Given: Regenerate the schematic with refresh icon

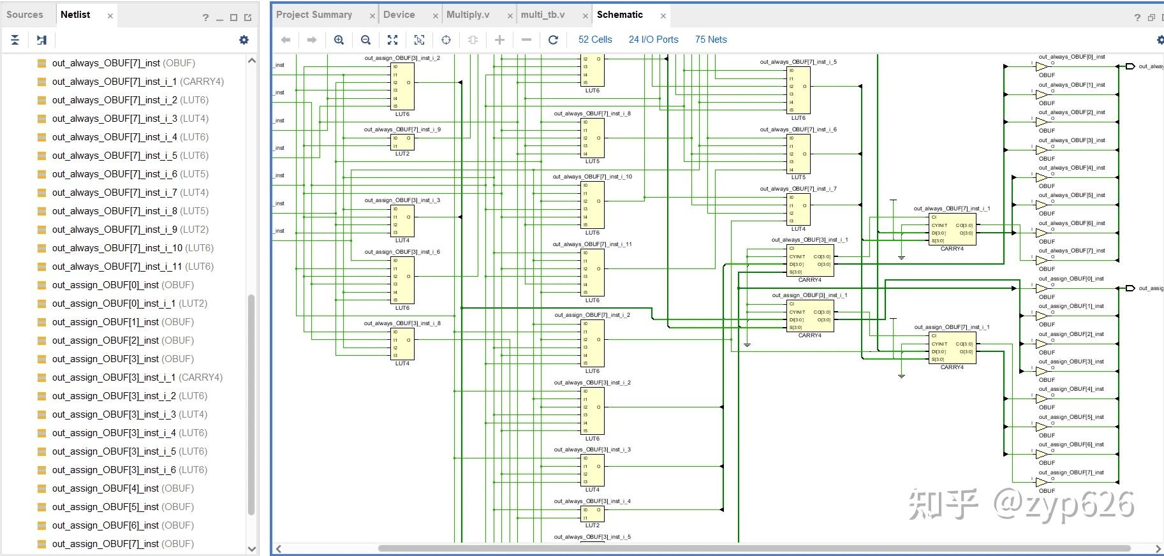Looking at the screenshot, I should (553, 40).
